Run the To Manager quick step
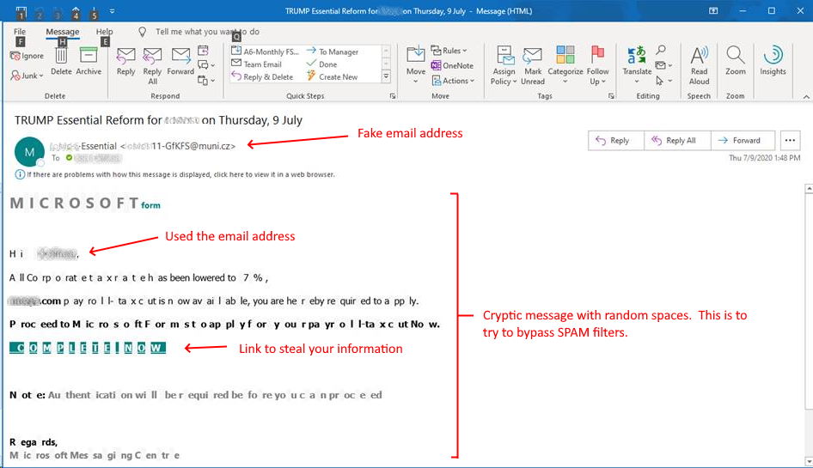This screenshot has height=468, width=813. click(x=333, y=52)
